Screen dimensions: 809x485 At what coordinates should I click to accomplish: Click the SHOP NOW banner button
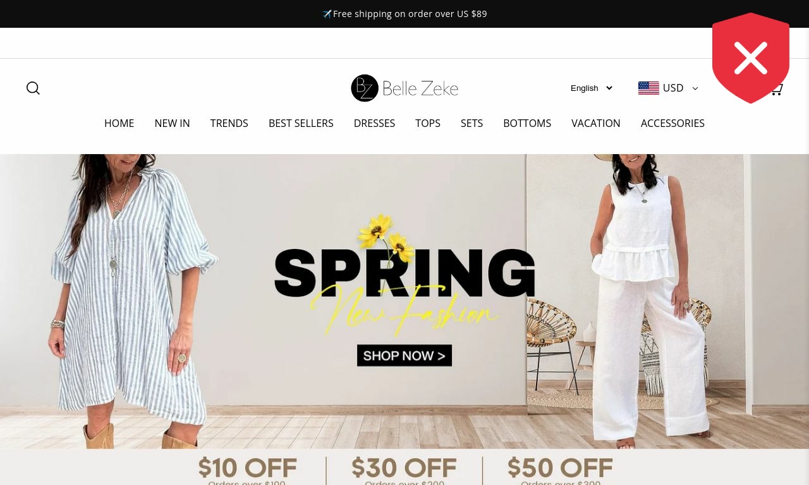click(x=404, y=356)
